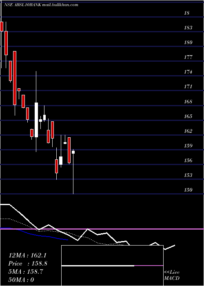Screen dimensions: 204x286
Task: Click the 180 price axis label
Action: (x=188, y=42)
